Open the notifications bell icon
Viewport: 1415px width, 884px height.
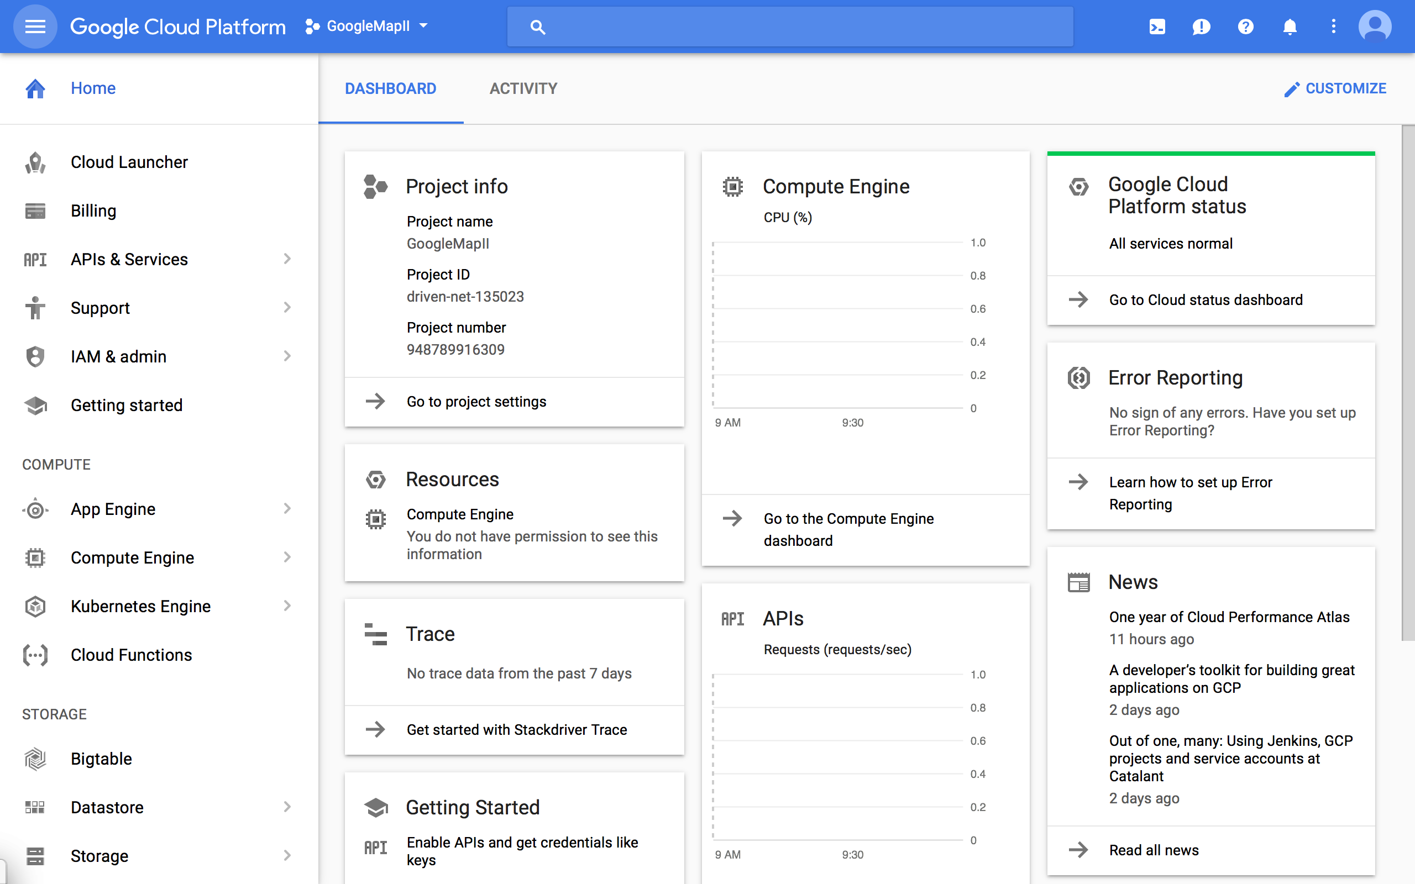(1290, 27)
